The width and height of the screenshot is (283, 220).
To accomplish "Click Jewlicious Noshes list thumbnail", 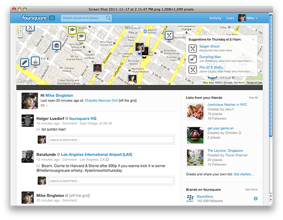I will 196,111.
